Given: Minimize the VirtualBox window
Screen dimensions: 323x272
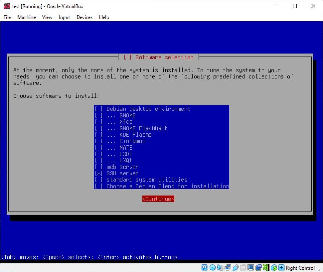Looking at the screenshot, I should pyautogui.click(x=277, y=6).
